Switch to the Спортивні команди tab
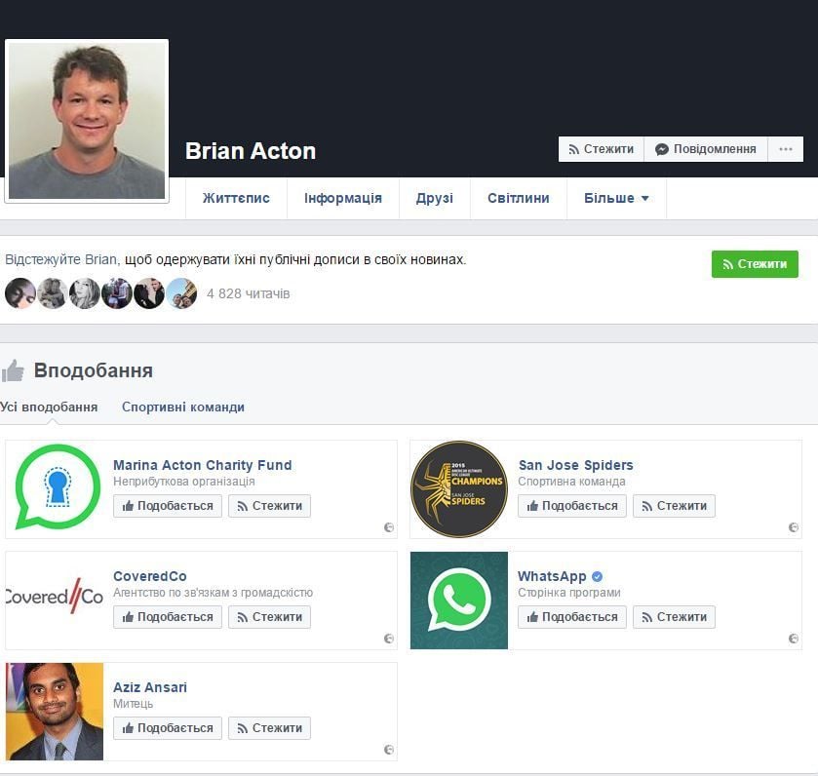The width and height of the screenshot is (818, 776). click(x=182, y=407)
